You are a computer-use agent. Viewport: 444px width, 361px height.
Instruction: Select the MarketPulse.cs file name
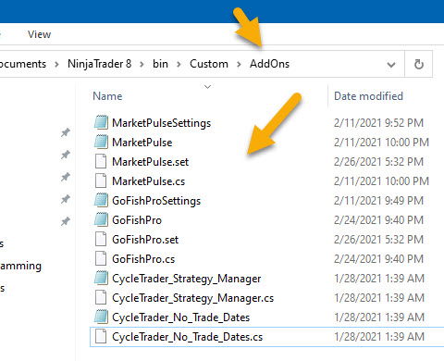click(x=148, y=181)
